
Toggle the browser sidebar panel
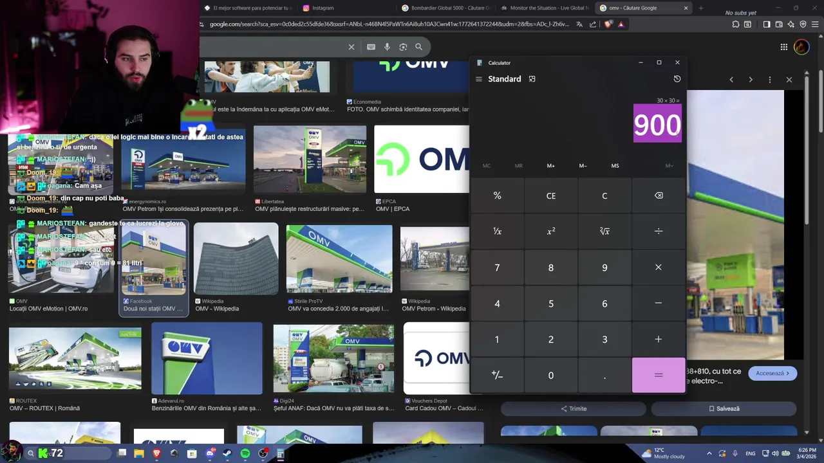pyautogui.click(x=767, y=24)
